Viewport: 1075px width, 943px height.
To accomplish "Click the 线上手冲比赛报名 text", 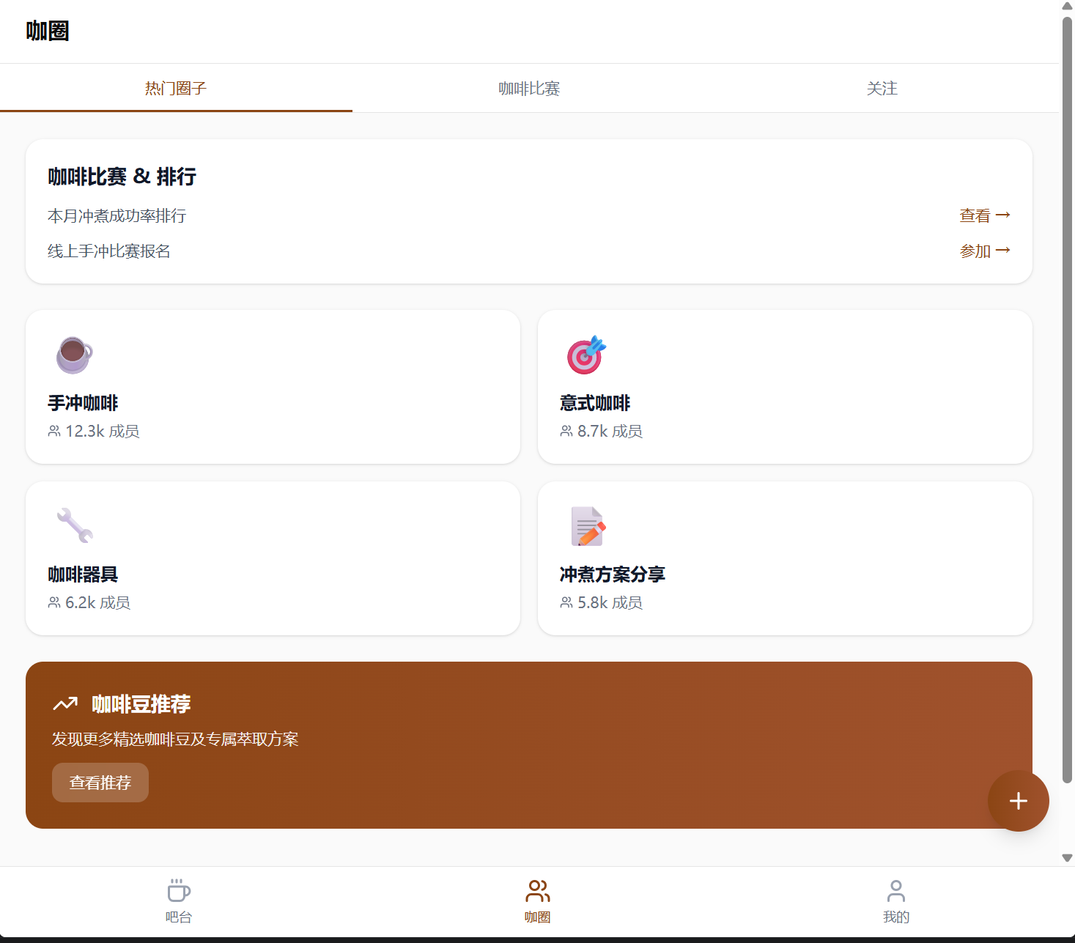I will (109, 251).
